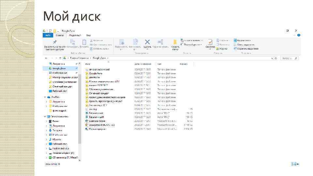Click the Создать папку (New folder) icon
The width and height of the screenshot is (313, 176).
point(175,42)
